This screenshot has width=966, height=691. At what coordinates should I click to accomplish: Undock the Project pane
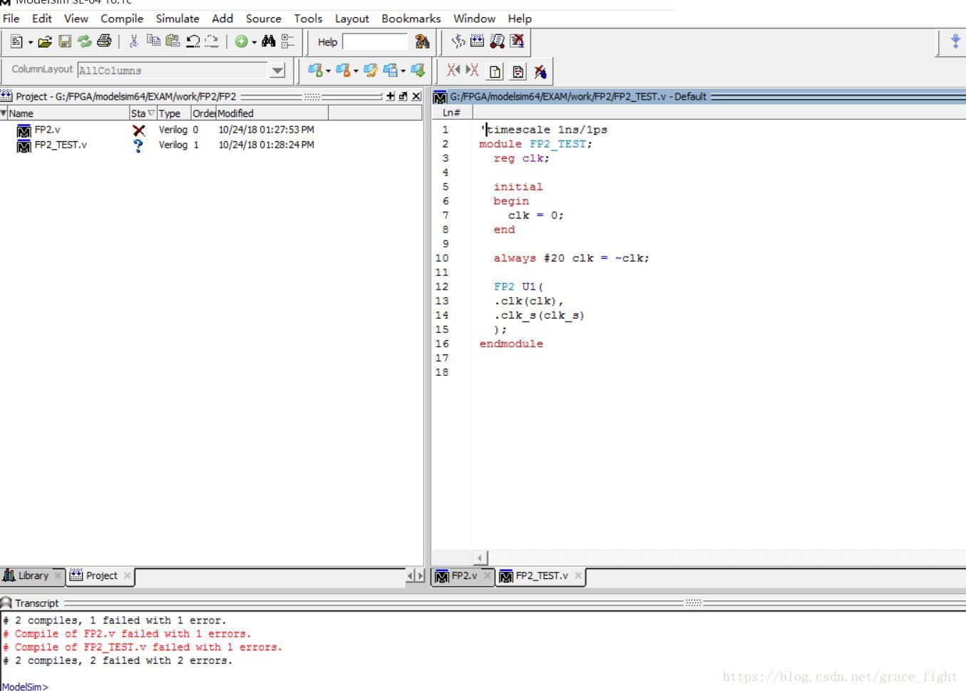403,96
